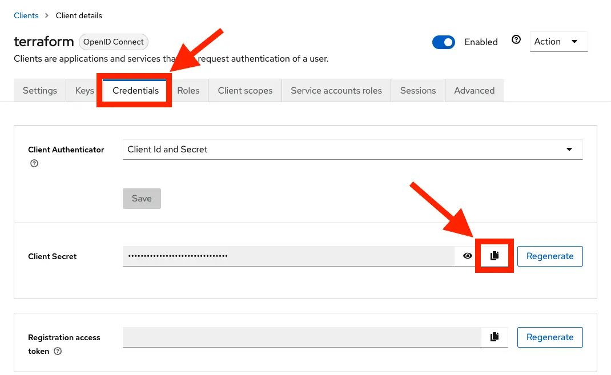Regenerate the Client Secret
This screenshot has height=375, width=611.
click(x=549, y=256)
